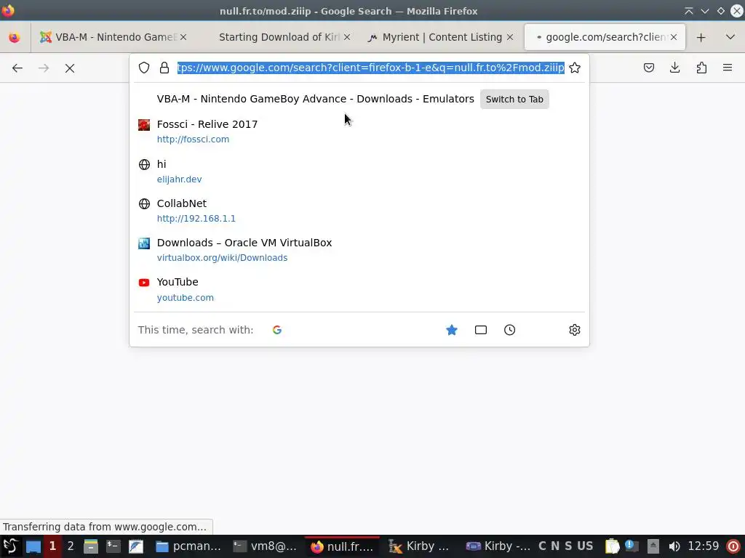View site security padlock info
Image resolution: width=745 pixels, height=558 pixels.
[x=164, y=68]
